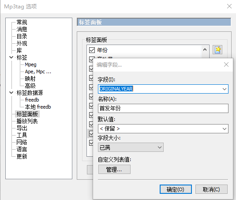Select 本地 freedb tree item
Screen dimensions: 236x200
[x=38, y=107]
